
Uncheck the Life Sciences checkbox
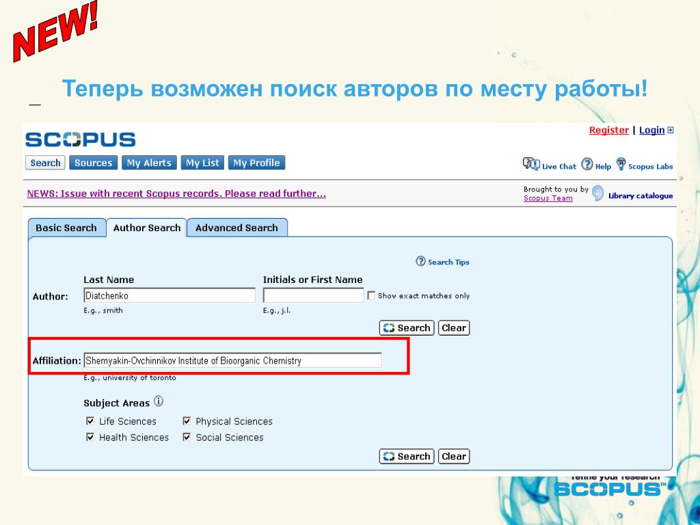(90, 421)
